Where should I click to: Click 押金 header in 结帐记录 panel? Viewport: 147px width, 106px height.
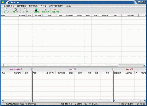point(71,73)
